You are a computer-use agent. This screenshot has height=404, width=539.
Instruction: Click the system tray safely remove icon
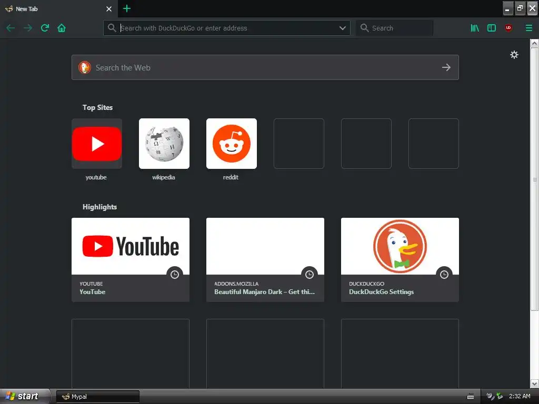click(x=500, y=396)
